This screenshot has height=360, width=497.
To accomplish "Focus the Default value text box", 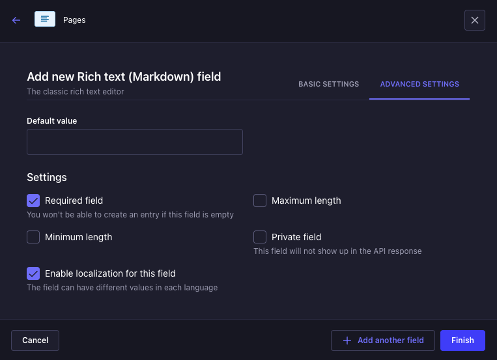I will click(135, 142).
